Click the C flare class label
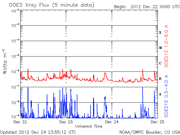This screenshot has height=135, width=180. 160,63
